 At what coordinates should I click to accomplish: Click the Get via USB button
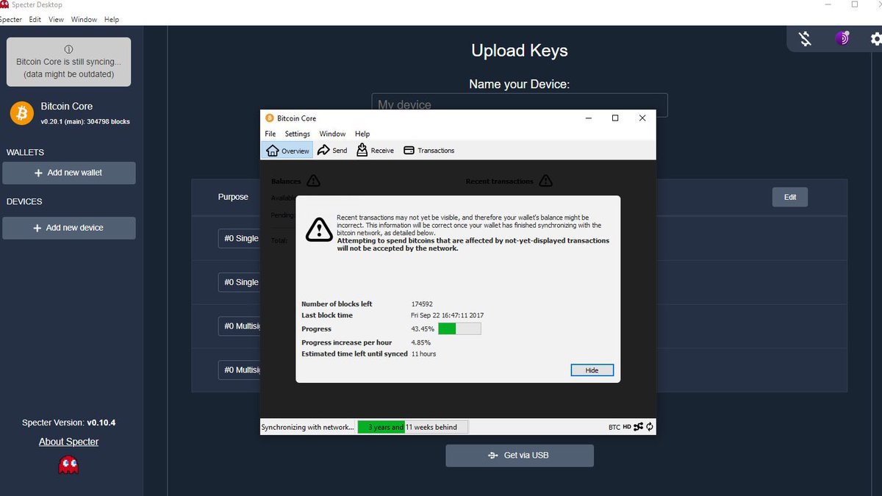coord(520,456)
